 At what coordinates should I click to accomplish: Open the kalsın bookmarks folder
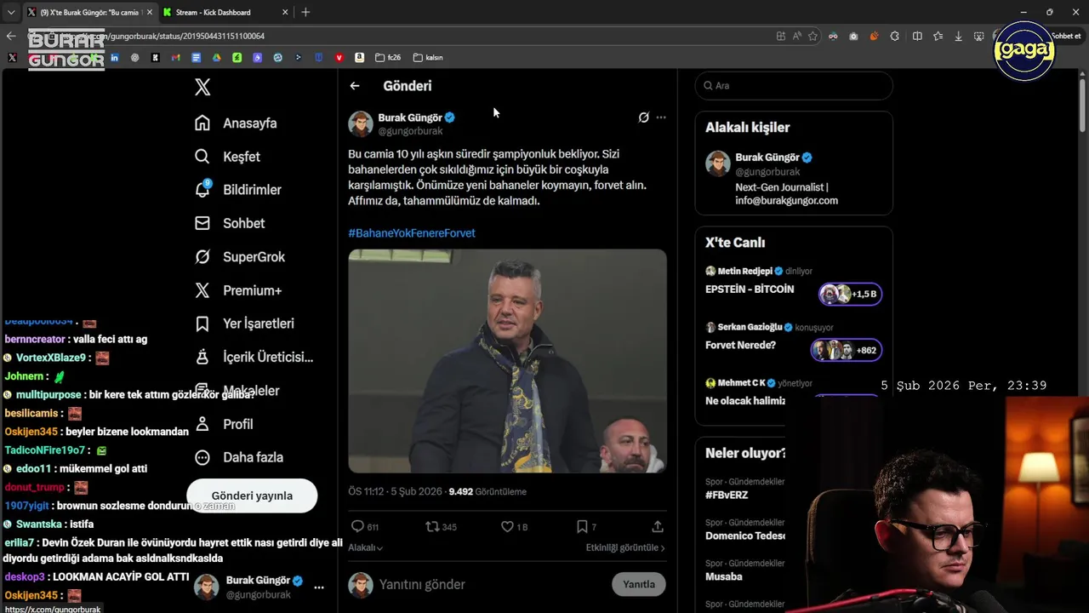pyautogui.click(x=428, y=58)
